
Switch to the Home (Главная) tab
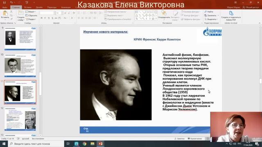click(x=16, y=7)
